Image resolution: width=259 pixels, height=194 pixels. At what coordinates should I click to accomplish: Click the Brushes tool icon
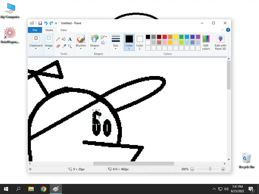[81, 39]
